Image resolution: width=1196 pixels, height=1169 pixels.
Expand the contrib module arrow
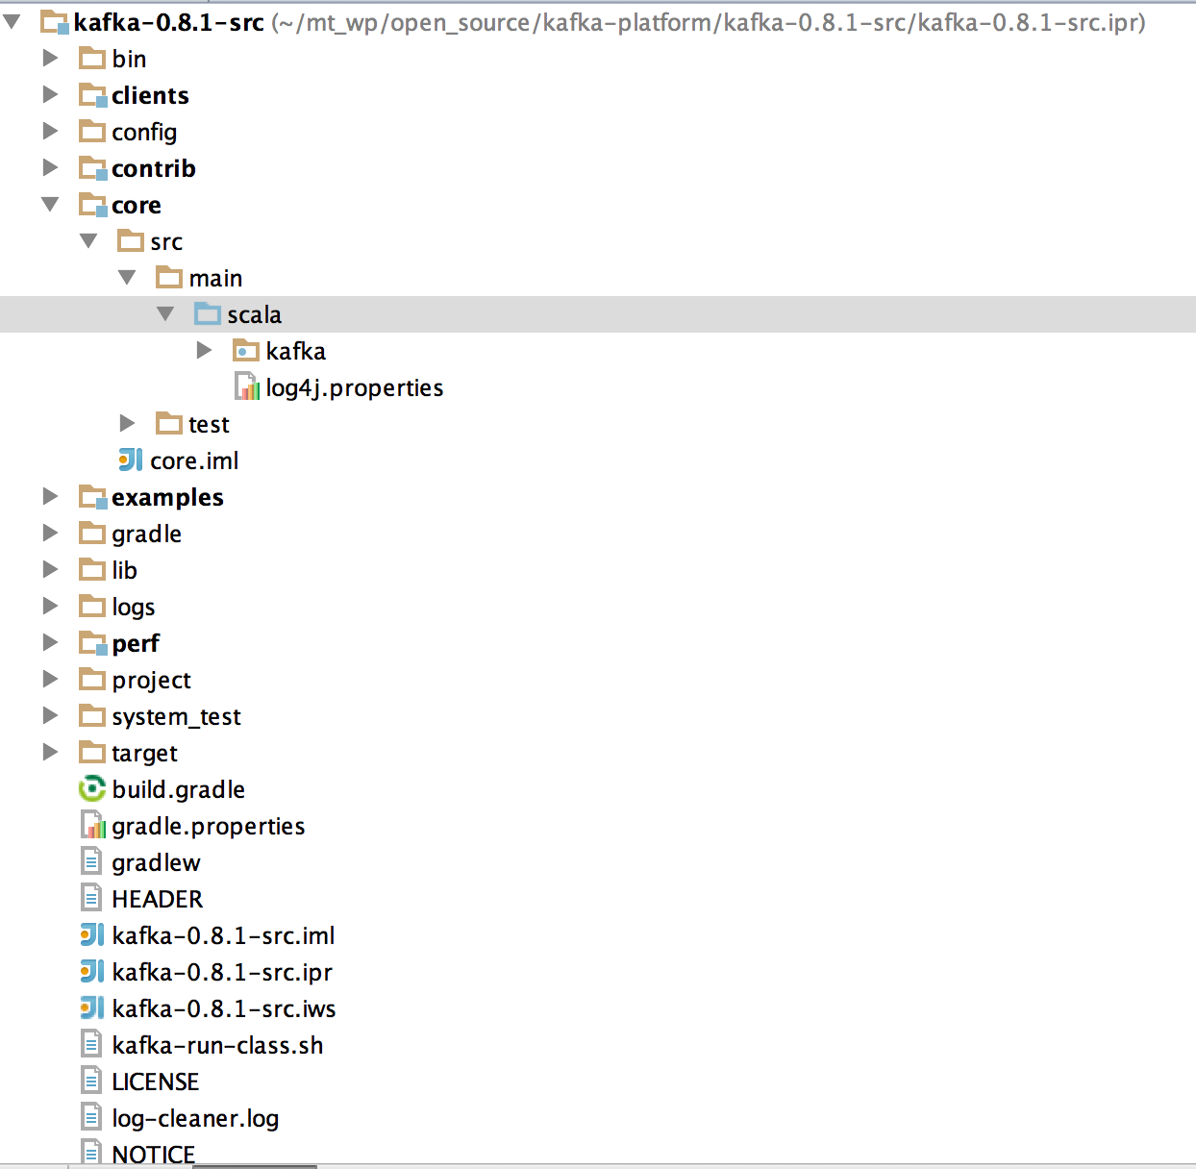[x=51, y=167]
